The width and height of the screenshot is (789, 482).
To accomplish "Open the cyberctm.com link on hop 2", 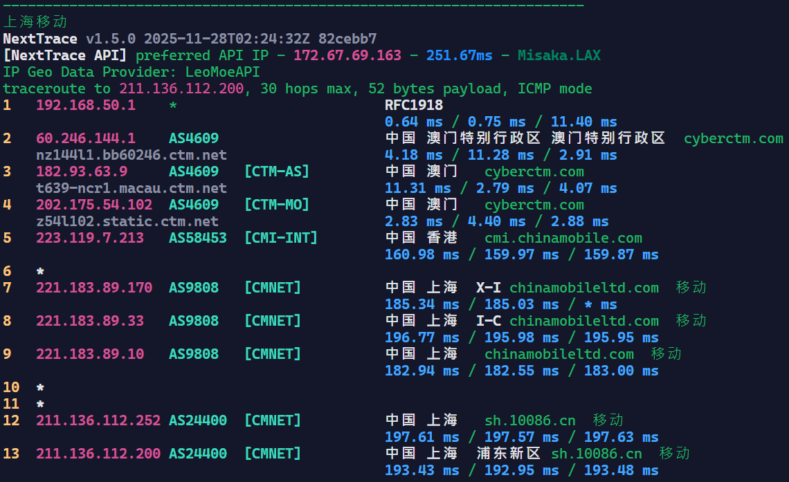I will pyautogui.click(x=733, y=138).
